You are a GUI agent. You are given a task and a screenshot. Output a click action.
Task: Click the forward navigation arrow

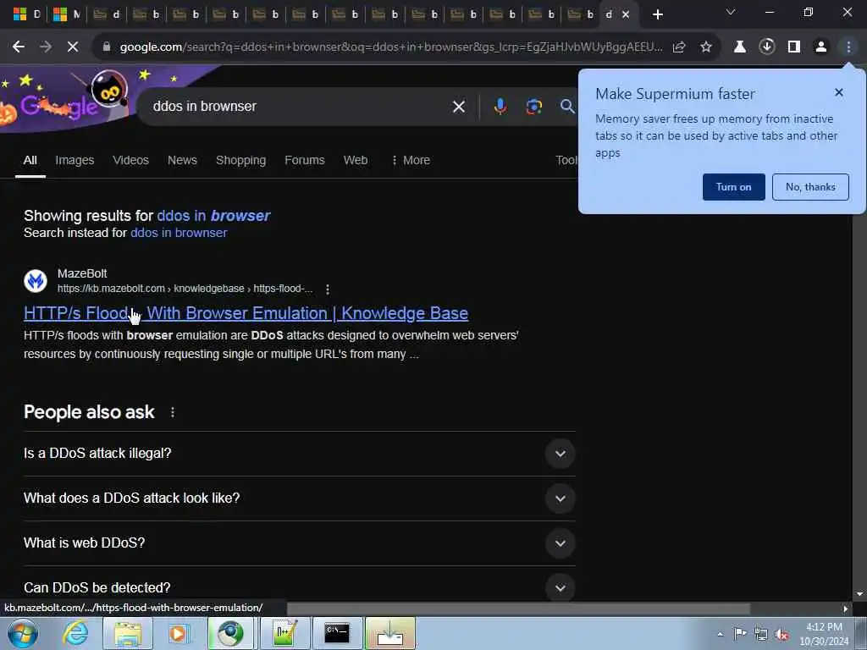(46, 47)
